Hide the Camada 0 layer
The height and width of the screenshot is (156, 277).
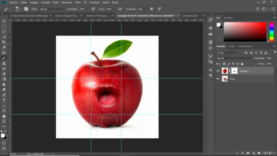coord(218,71)
